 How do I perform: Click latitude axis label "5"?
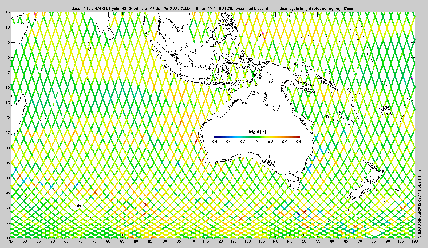(x=9, y=43)
